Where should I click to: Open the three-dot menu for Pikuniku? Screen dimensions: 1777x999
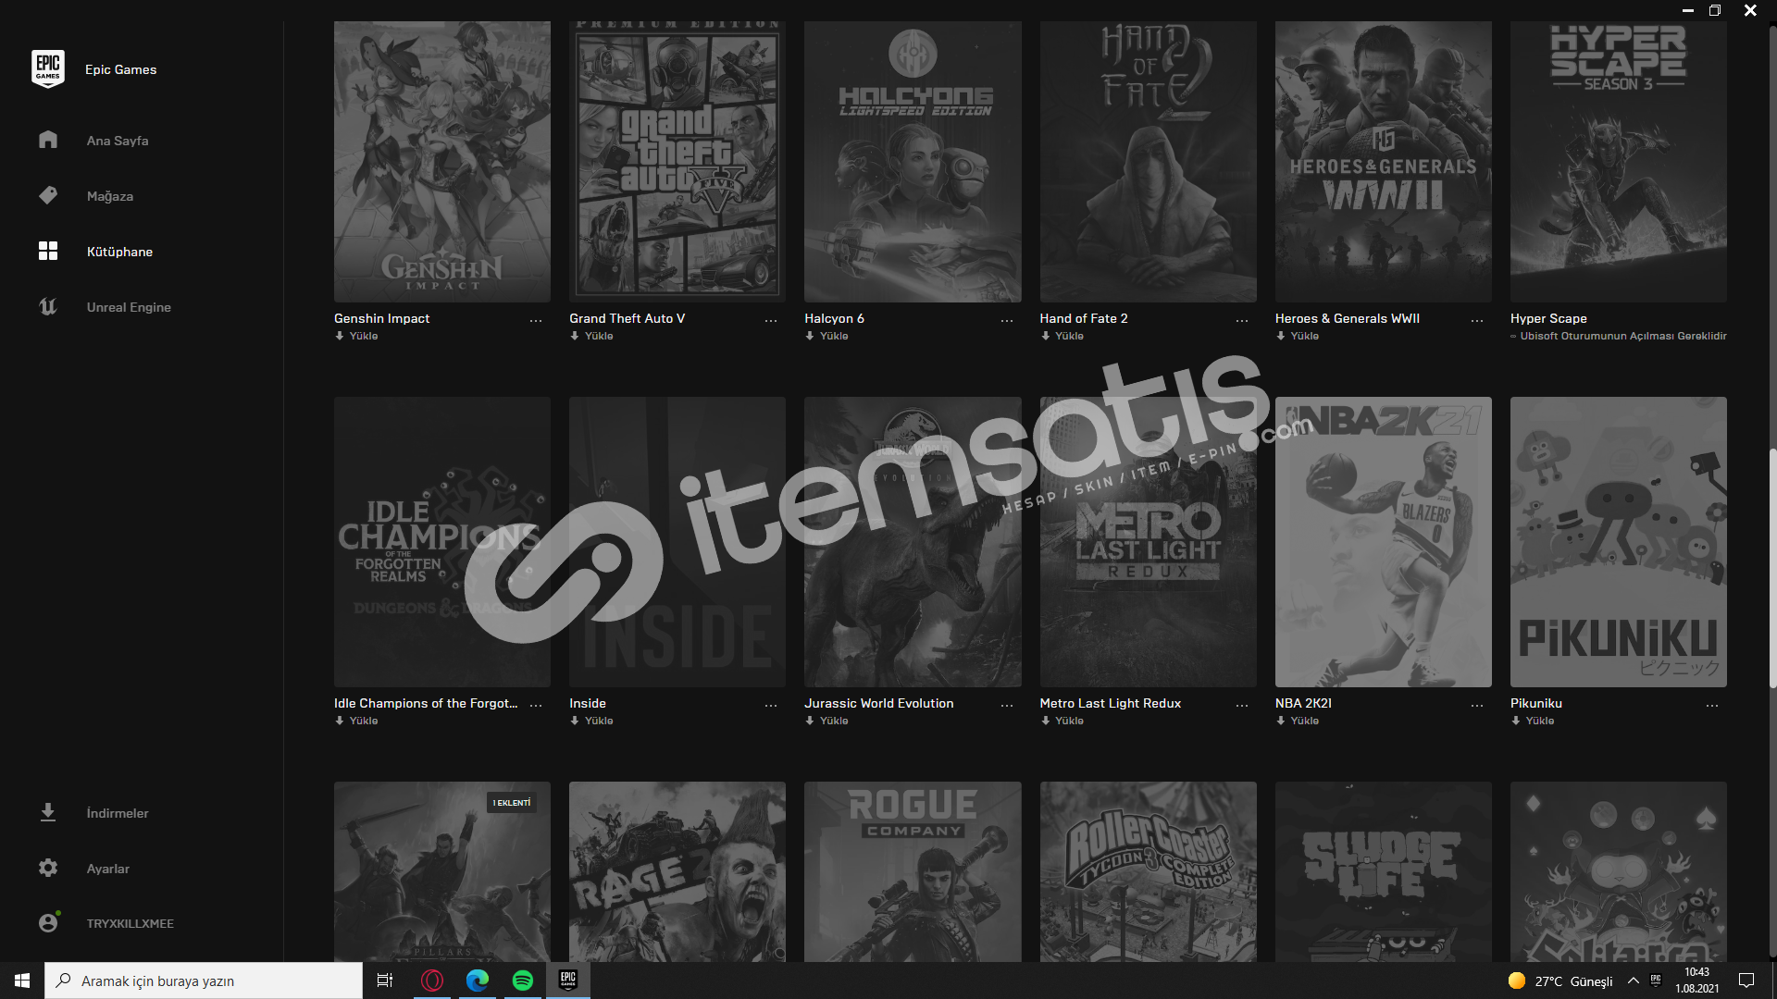point(1712,706)
